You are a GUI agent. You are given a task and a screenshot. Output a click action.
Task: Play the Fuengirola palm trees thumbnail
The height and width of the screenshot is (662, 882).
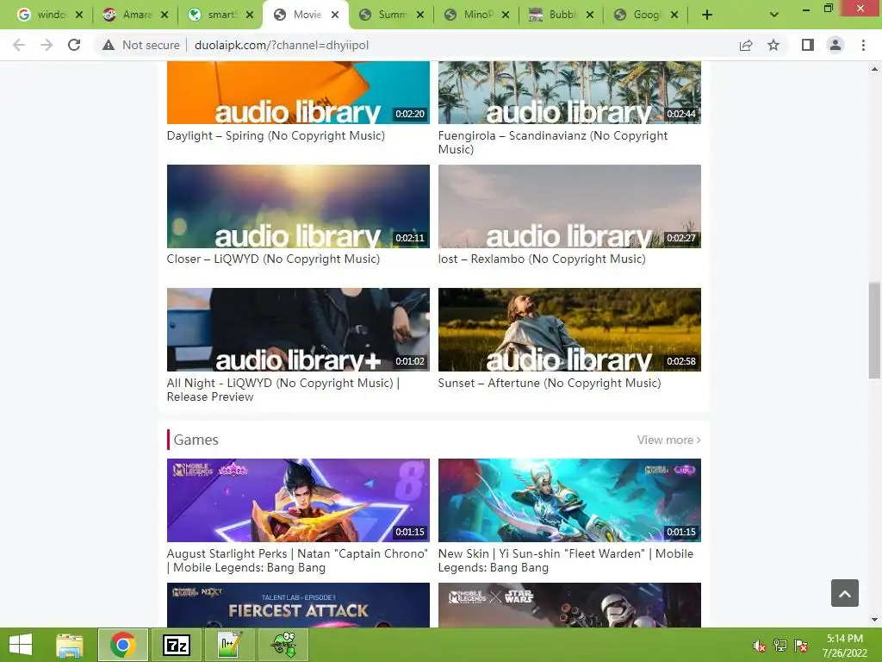pyautogui.click(x=569, y=92)
